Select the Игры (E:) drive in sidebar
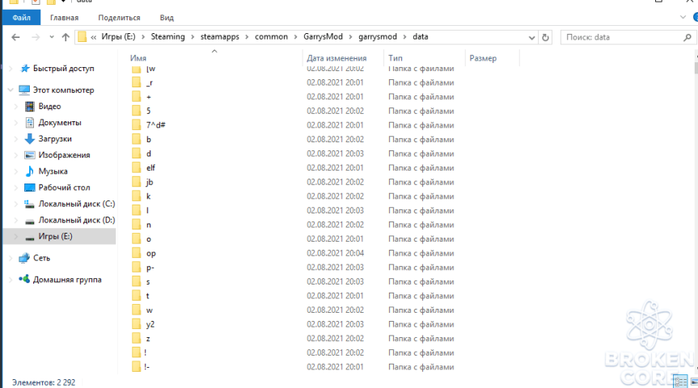This screenshot has width=698, height=388. point(55,236)
